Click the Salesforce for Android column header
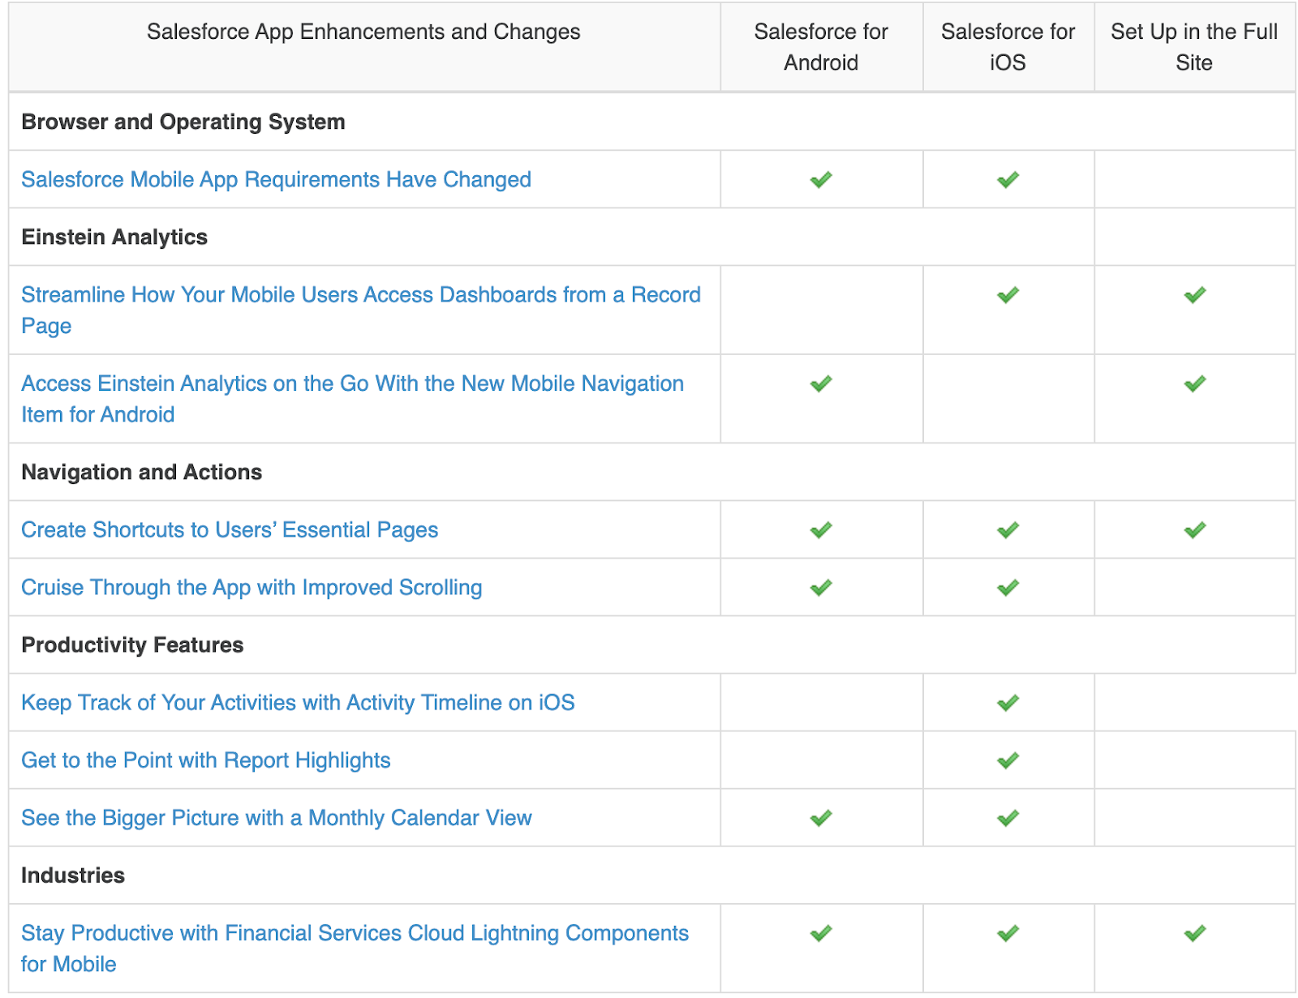 (x=821, y=47)
